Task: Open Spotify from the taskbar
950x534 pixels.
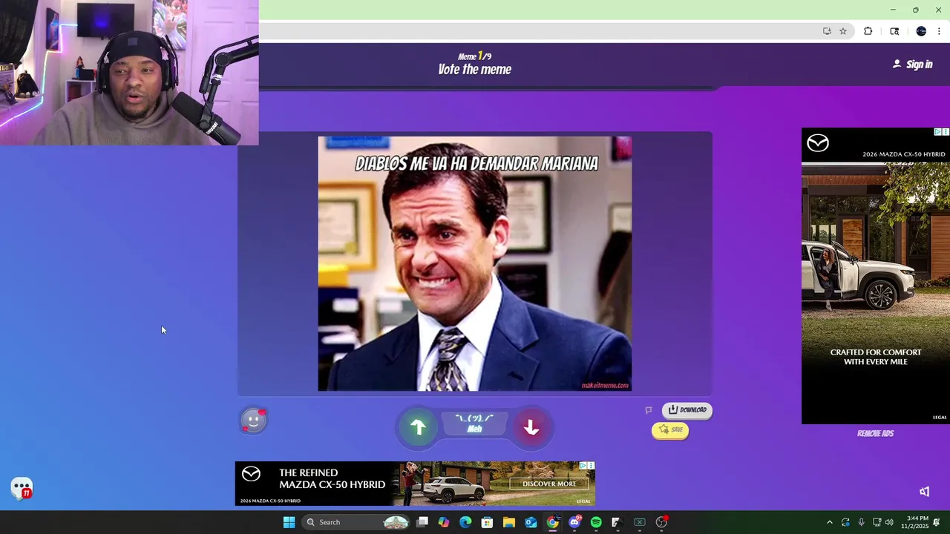Action: click(596, 522)
